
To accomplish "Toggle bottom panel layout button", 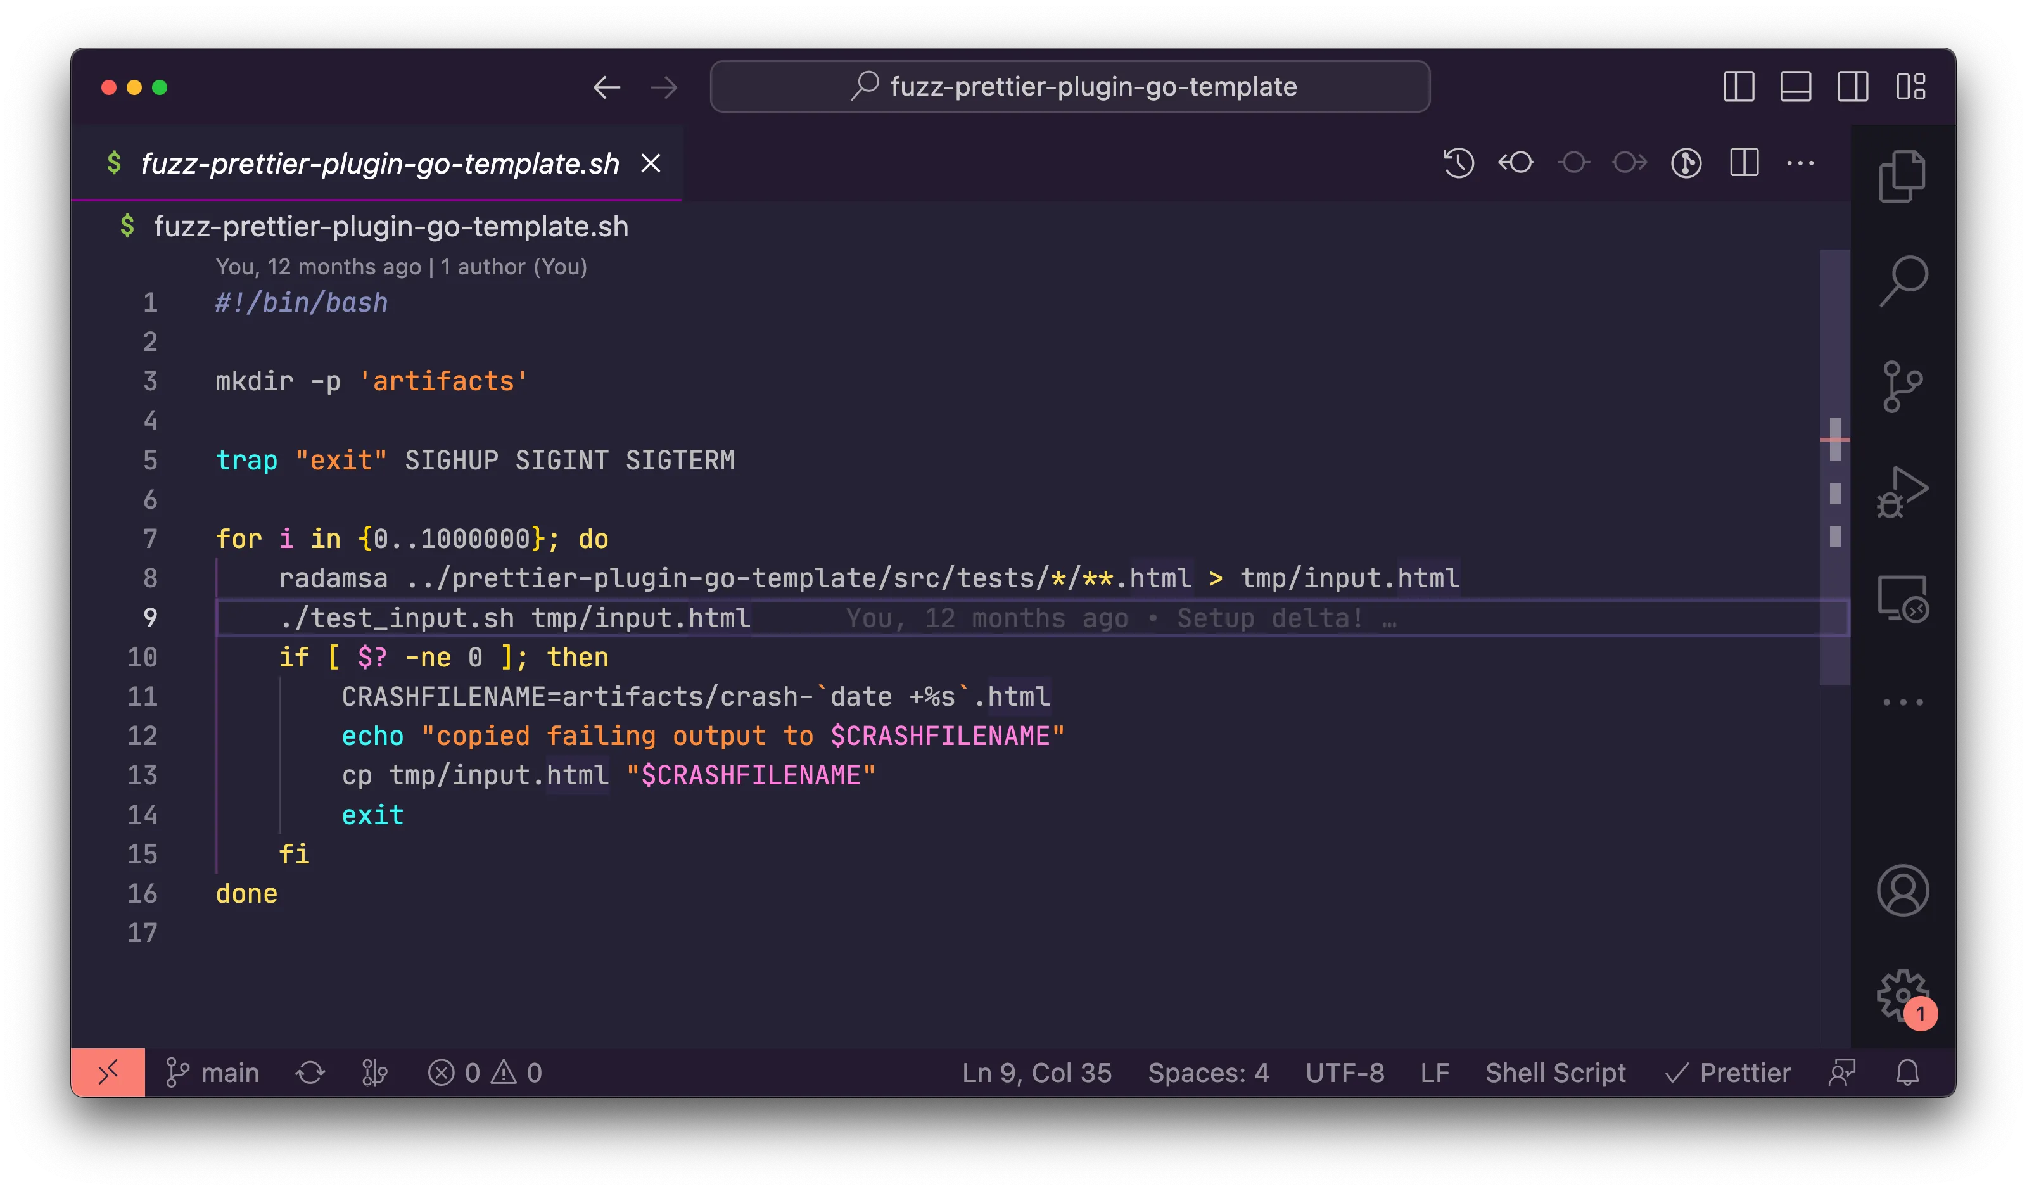I will tap(1795, 87).
